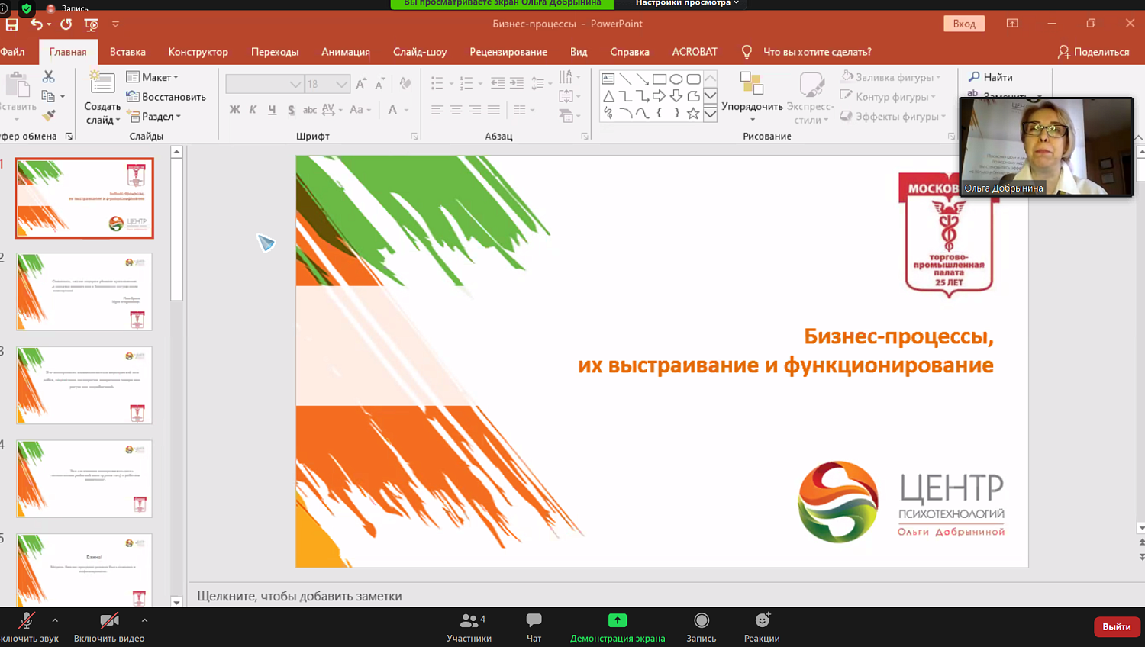This screenshot has height=647, width=1145.
Task: Open the Упорядочить arrange menu
Action: 752,97
